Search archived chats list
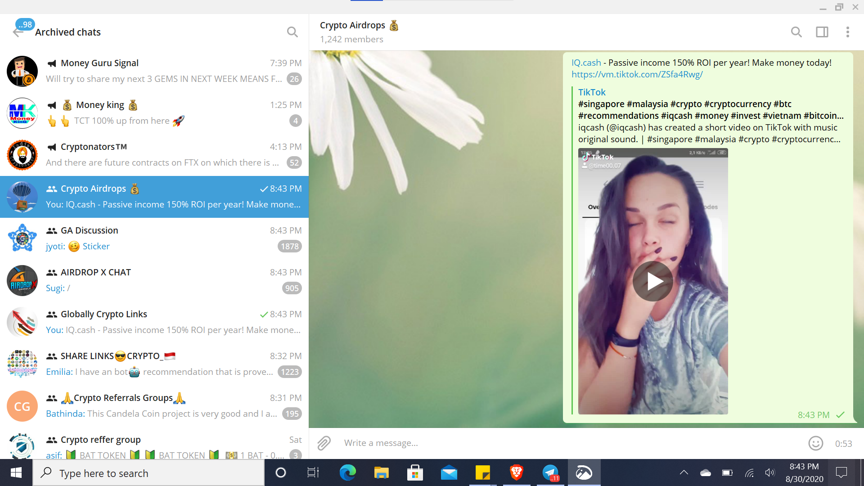This screenshot has height=486, width=864. (292, 32)
